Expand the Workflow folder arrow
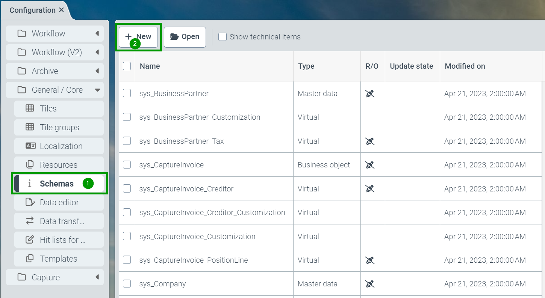This screenshot has width=545, height=298. point(97,33)
